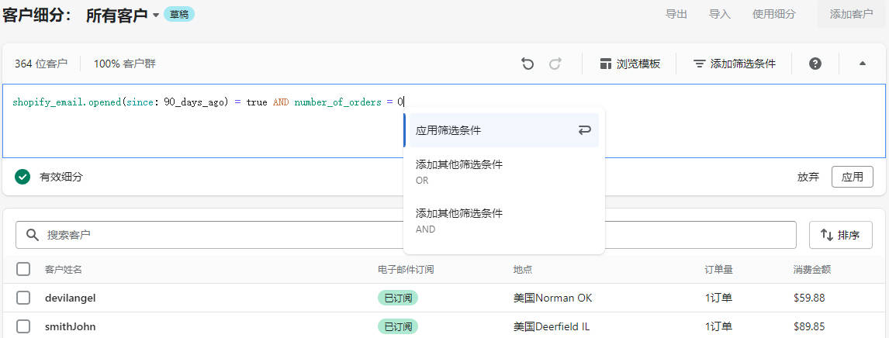The height and width of the screenshot is (338, 889).
Task: Click 放弃 to discard changes
Action: (808, 177)
